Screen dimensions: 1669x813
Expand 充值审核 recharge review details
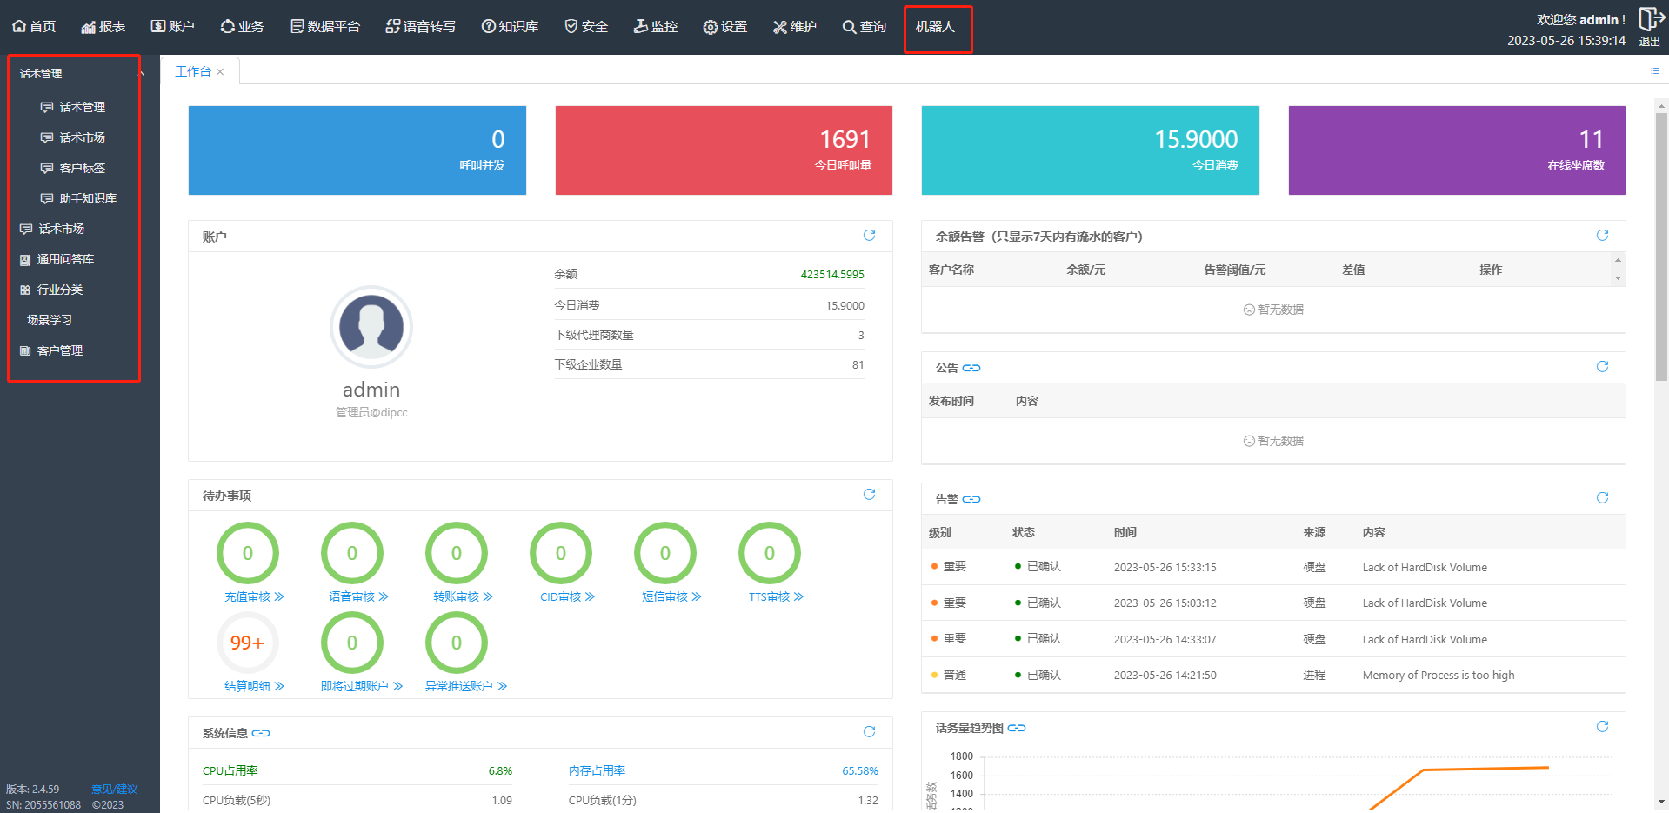tap(254, 596)
